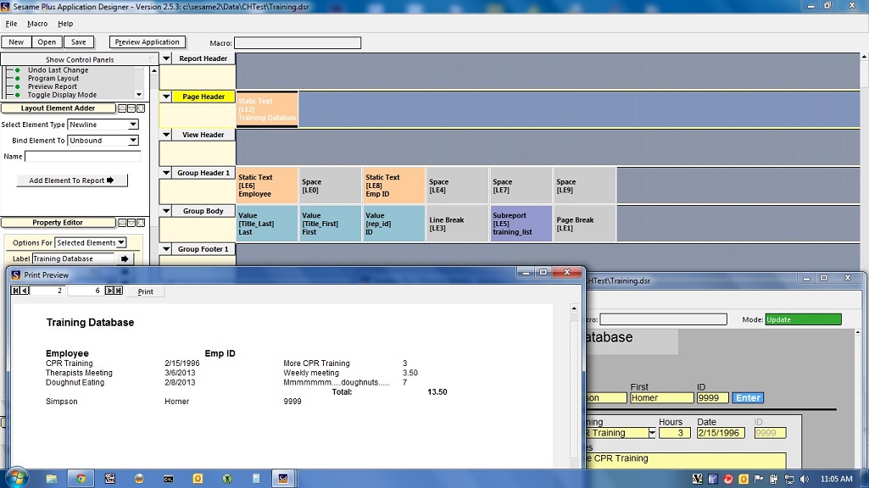Open command prompt taskbar icon

click(x=168, y=479)
